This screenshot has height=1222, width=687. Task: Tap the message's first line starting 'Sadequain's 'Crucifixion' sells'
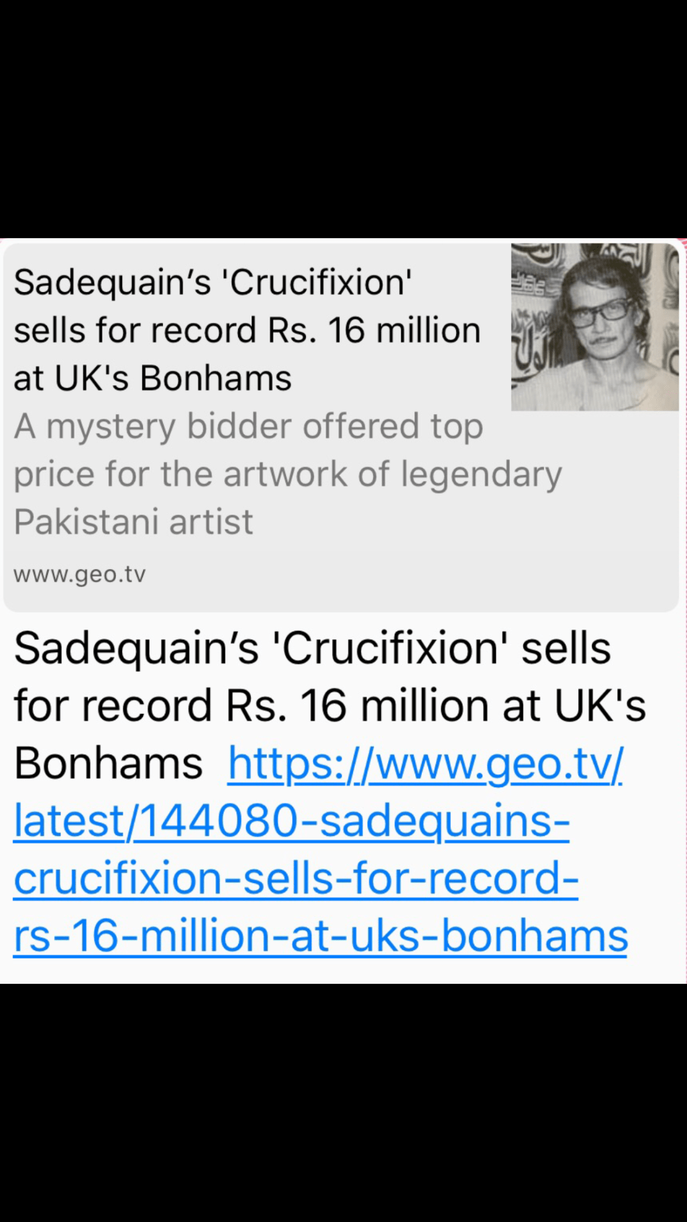pos(312,649)
